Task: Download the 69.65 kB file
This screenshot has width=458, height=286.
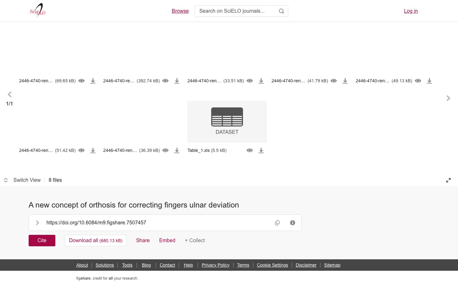Action: click(x=93, y=81)
